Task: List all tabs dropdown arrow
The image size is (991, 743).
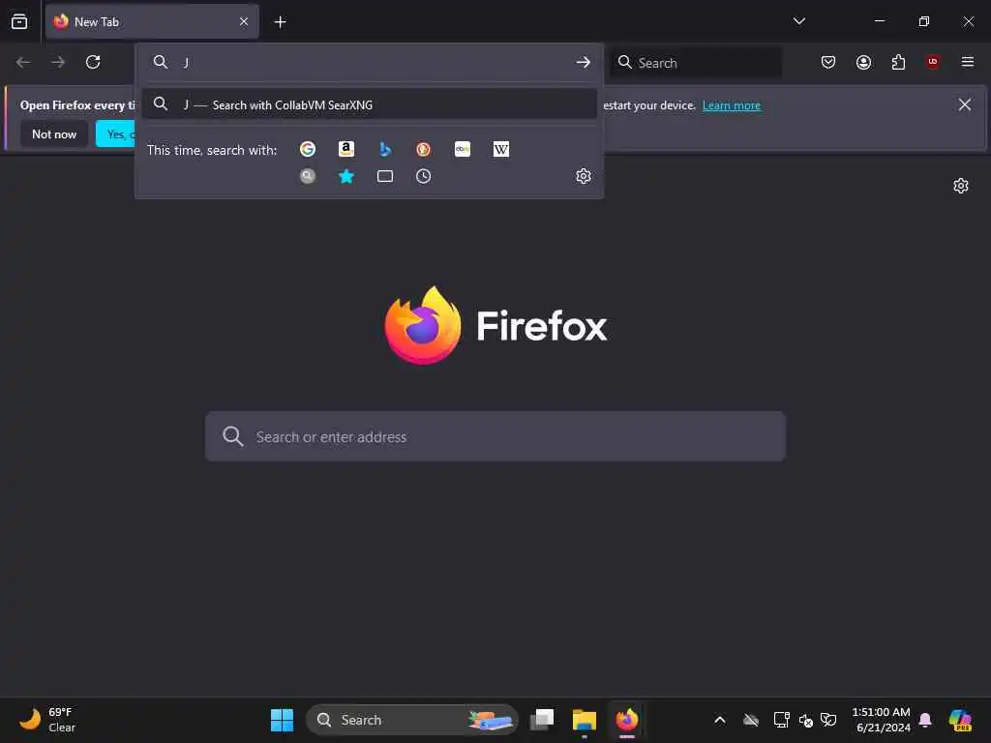Action: pyautogui.click(x=798, y=21)
